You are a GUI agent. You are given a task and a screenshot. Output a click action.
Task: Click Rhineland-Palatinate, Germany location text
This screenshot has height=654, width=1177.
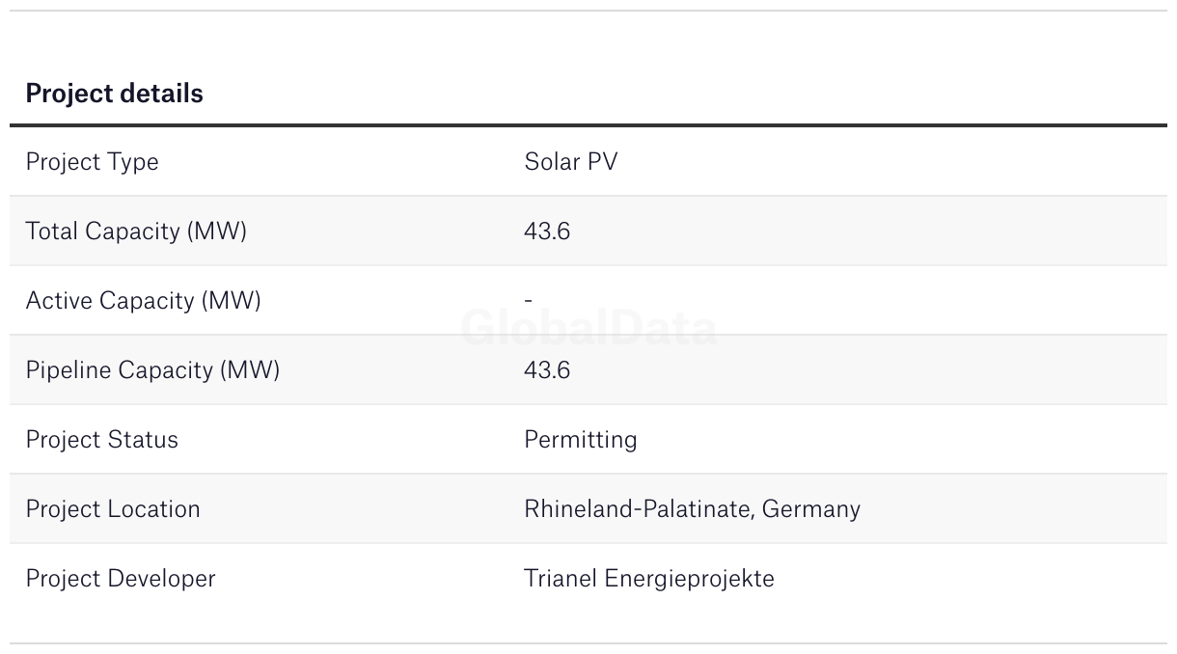692,509
